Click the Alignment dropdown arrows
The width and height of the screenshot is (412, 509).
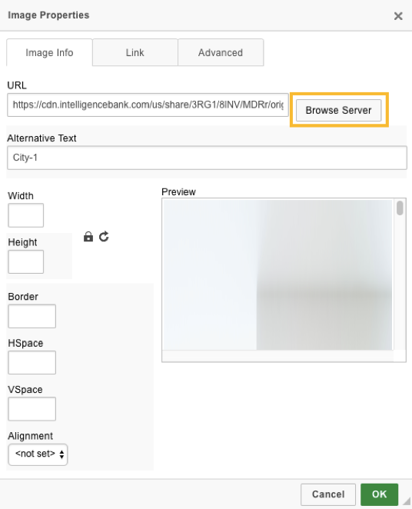coord(61,454)
